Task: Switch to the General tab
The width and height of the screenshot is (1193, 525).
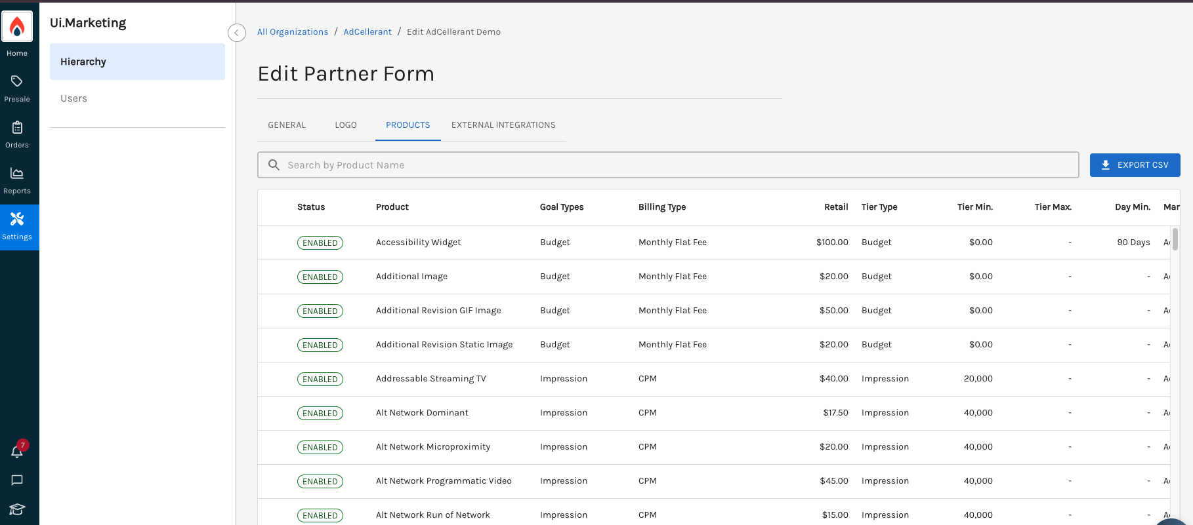Action: coord(287,125)
